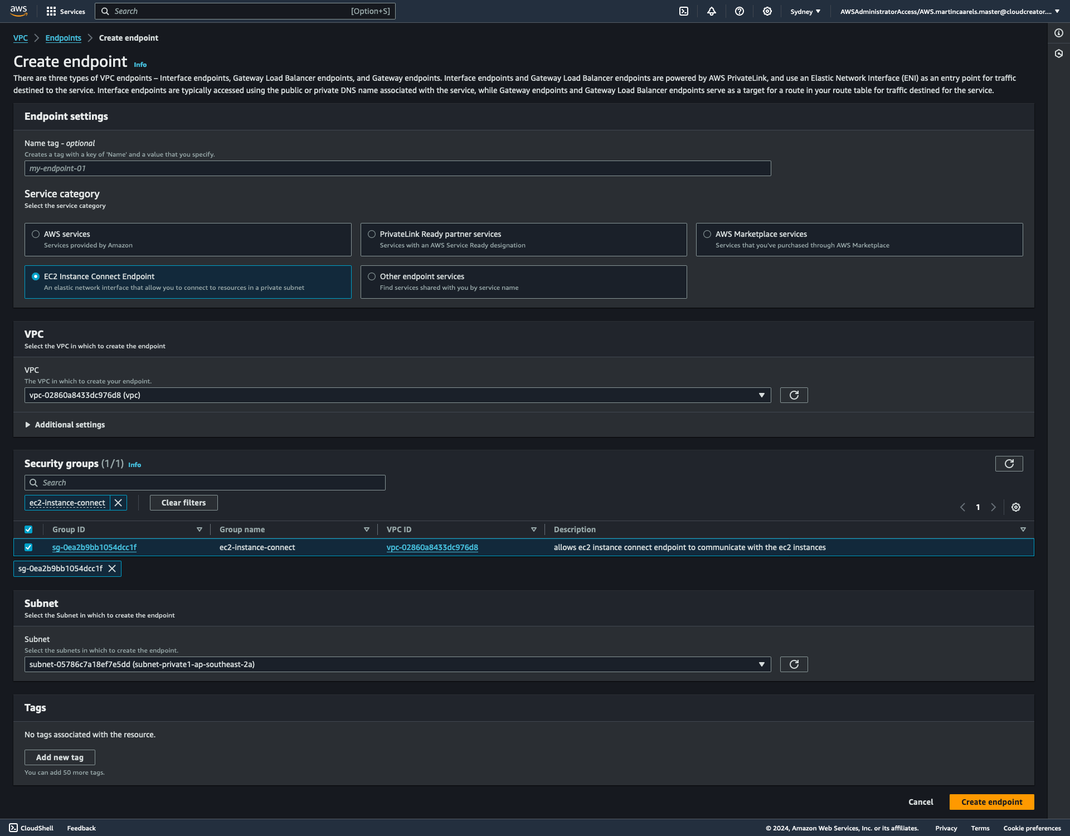Open the Services menu
The width and height of the screenshot is (1070, 836).
66,11
